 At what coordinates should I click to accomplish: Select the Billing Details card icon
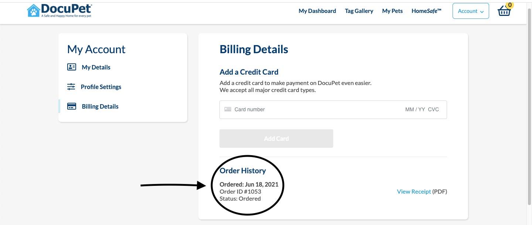point(72,106)
